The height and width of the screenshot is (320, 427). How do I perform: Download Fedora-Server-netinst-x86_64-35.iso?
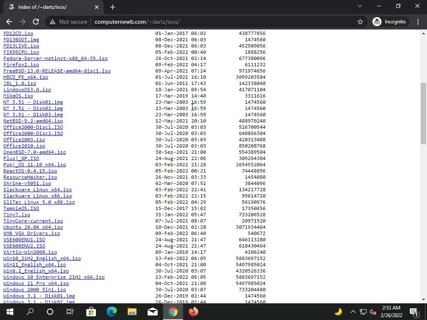point(55,58)
